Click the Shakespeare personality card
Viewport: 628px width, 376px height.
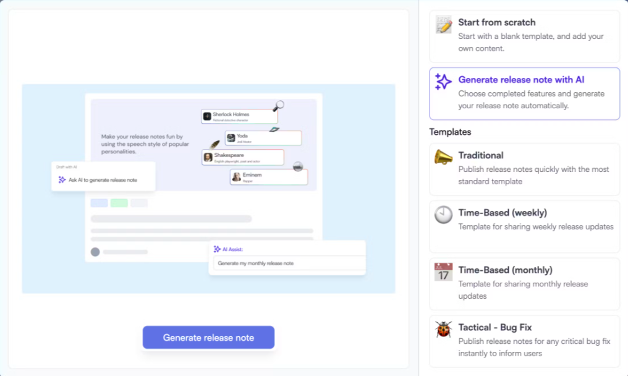pyautogui.click(x=243, y=157)
